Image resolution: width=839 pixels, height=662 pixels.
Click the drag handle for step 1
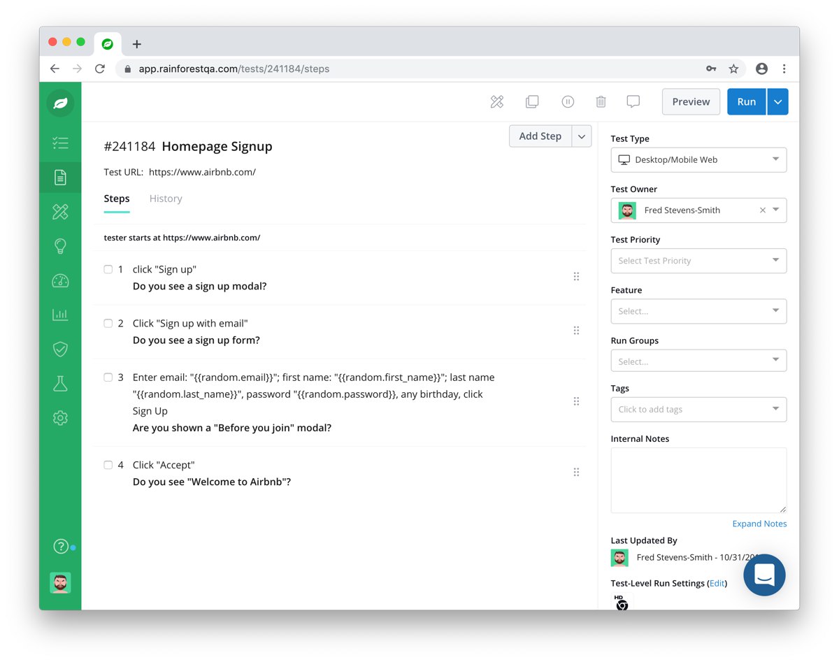(576, 277)
